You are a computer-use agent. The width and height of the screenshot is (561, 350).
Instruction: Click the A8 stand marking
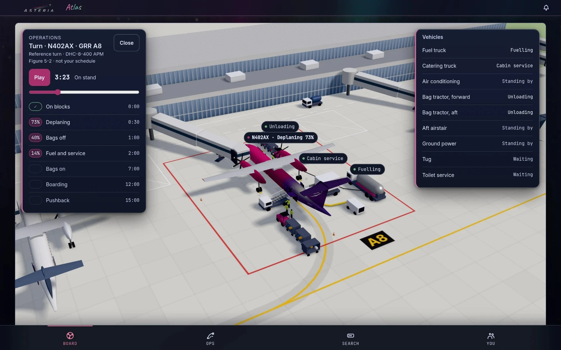[x=377, y=240]
